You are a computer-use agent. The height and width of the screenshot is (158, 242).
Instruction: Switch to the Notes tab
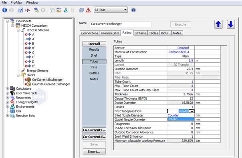coord(177,33)
